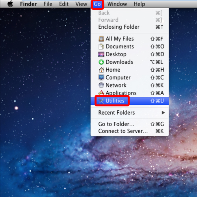Open the Apple menu logo

point(10,4)
